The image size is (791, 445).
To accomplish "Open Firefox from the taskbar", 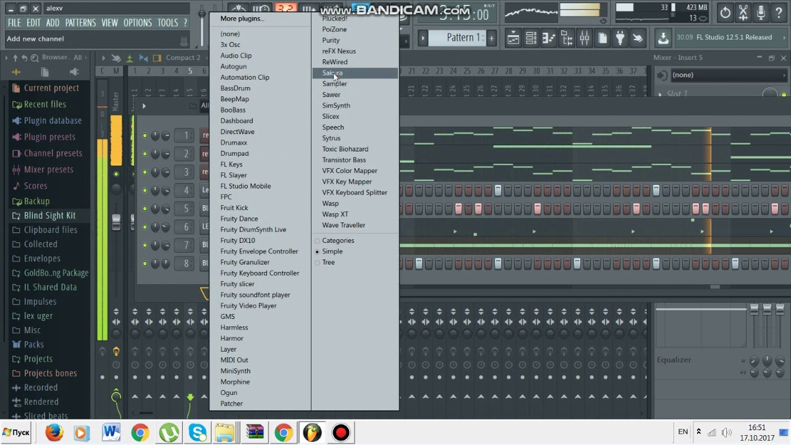I will [x=54, y=432].
